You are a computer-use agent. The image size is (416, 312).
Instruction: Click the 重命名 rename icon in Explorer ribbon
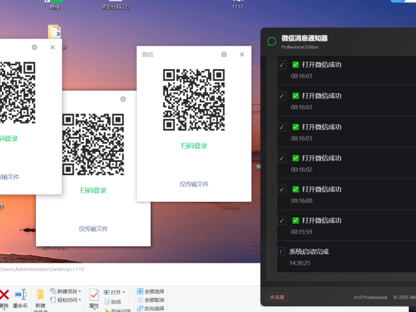coord(21,295)
